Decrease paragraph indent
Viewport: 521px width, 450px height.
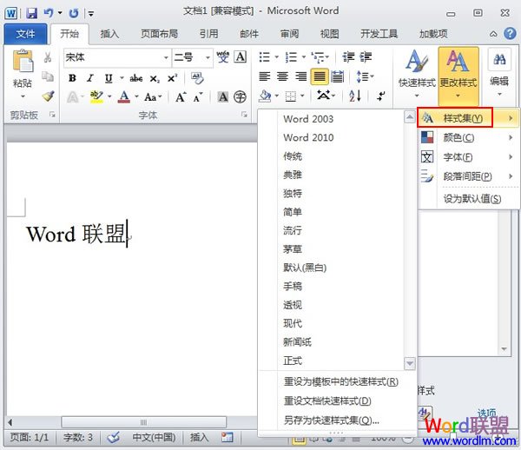coord(348,57)
